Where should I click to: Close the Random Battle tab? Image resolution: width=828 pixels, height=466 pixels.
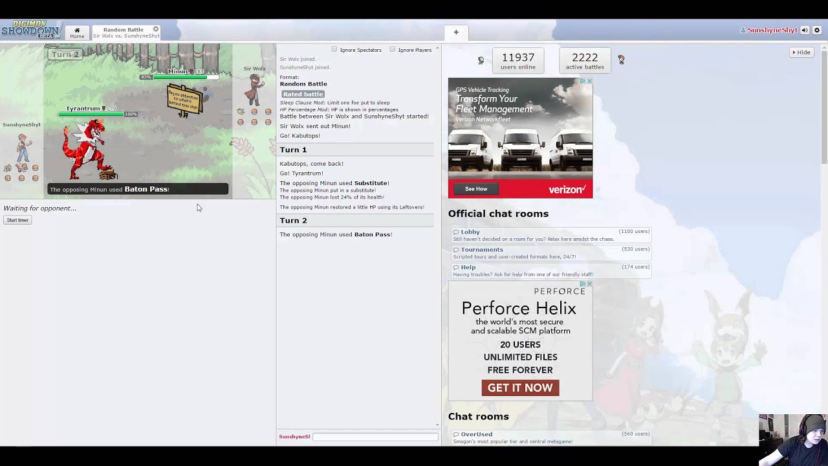[x=156, y=29]
